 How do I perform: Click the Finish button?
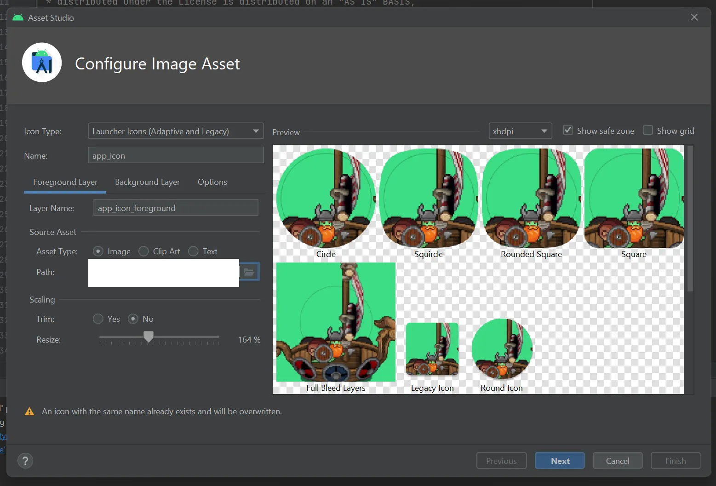676,461
